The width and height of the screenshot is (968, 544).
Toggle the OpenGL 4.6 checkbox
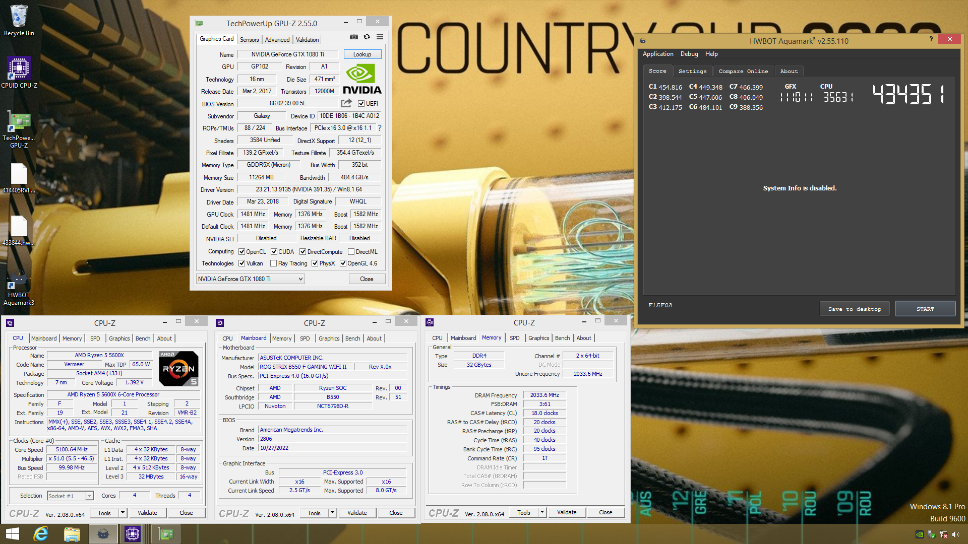pos(343,263)
